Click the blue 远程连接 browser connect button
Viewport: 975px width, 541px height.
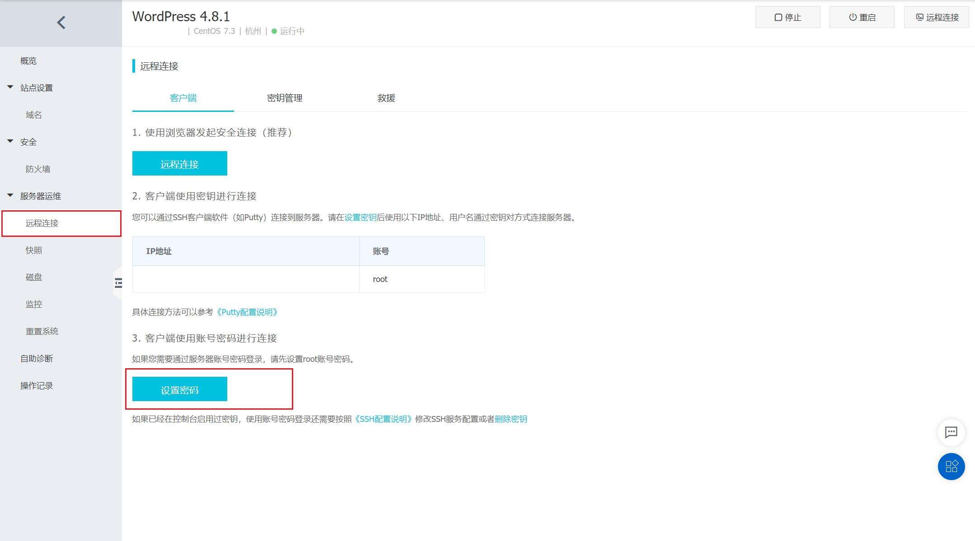(x=180, y=163)
